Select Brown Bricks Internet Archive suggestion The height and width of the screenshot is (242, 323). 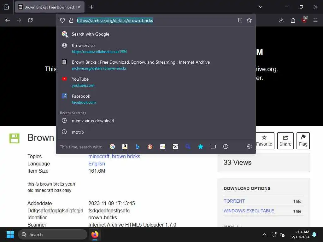pos(156,65)
